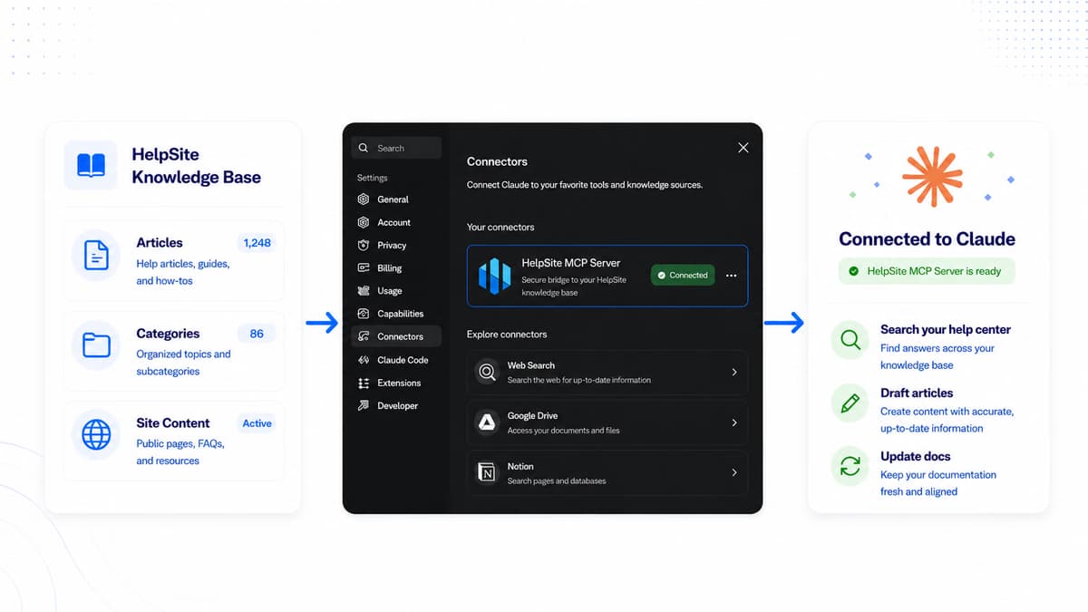Open HelpSite MCP Server more options menu
1088x612 pixels.
[732, 276]
